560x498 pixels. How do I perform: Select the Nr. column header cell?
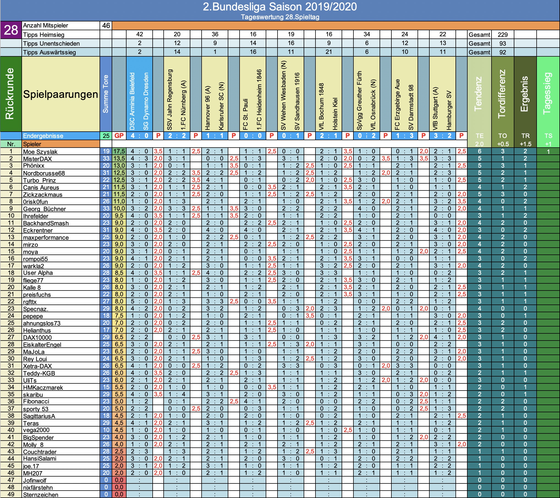pos(11,144)
